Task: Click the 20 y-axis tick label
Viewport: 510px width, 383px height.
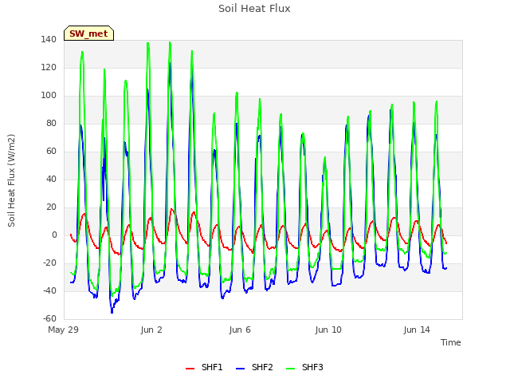Action: [x=51, y=207]
